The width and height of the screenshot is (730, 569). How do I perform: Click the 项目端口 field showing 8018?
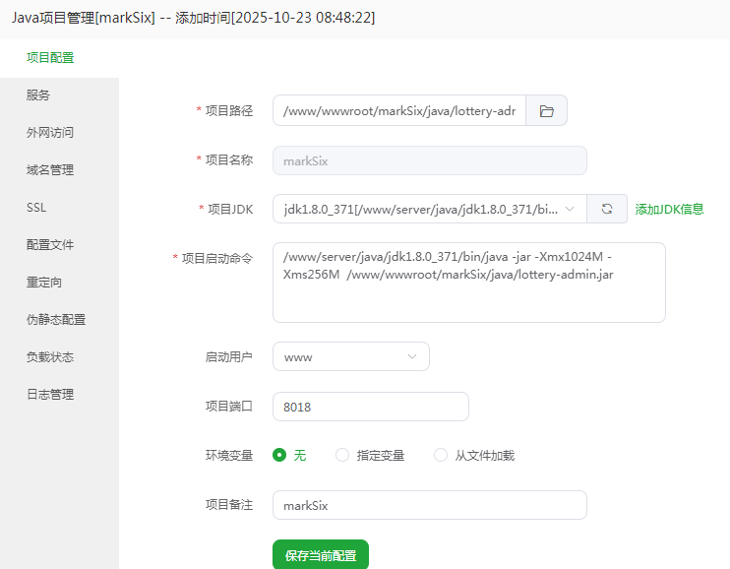[x=370, y=407]
